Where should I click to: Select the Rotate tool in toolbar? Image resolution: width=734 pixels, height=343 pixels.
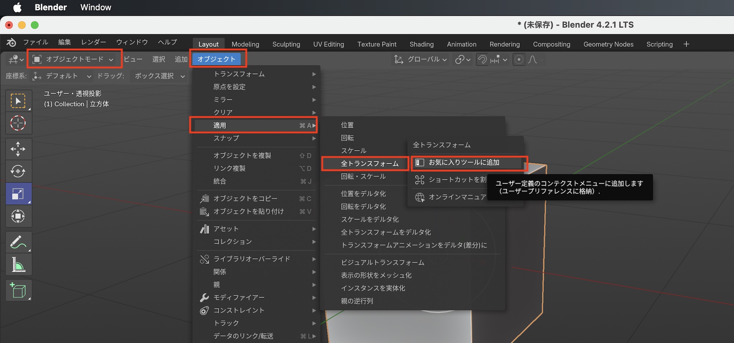18,171
